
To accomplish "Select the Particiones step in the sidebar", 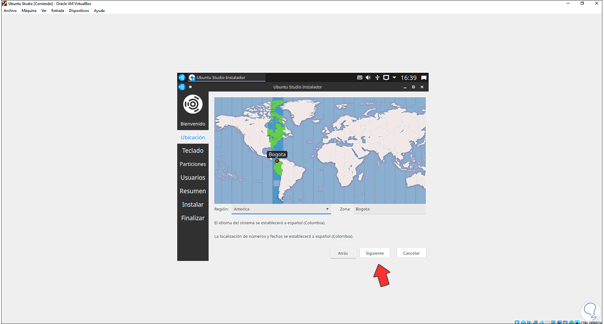I will (x=193, y=164).
